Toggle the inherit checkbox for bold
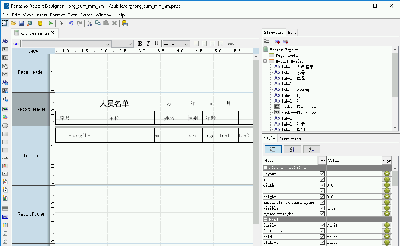400x246 pixels. pyautogui.click(x=322, y=237)
